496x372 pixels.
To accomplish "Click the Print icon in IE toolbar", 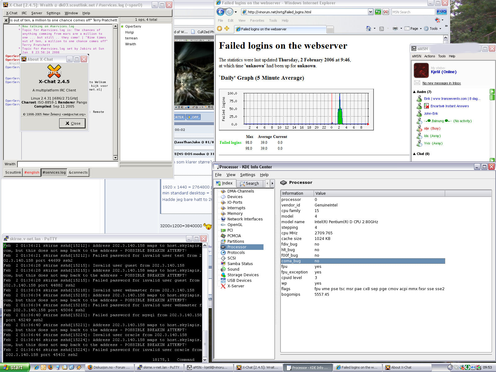I will [x=395, y=29].
